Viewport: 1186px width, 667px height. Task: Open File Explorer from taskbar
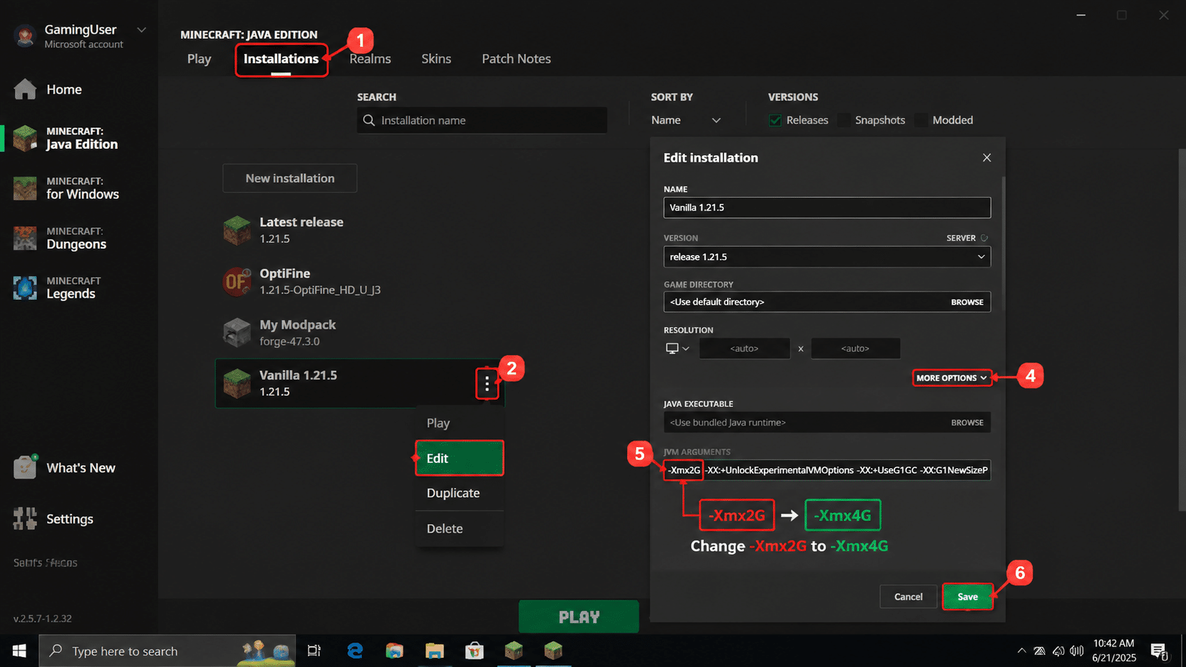(x=434, y=651)
